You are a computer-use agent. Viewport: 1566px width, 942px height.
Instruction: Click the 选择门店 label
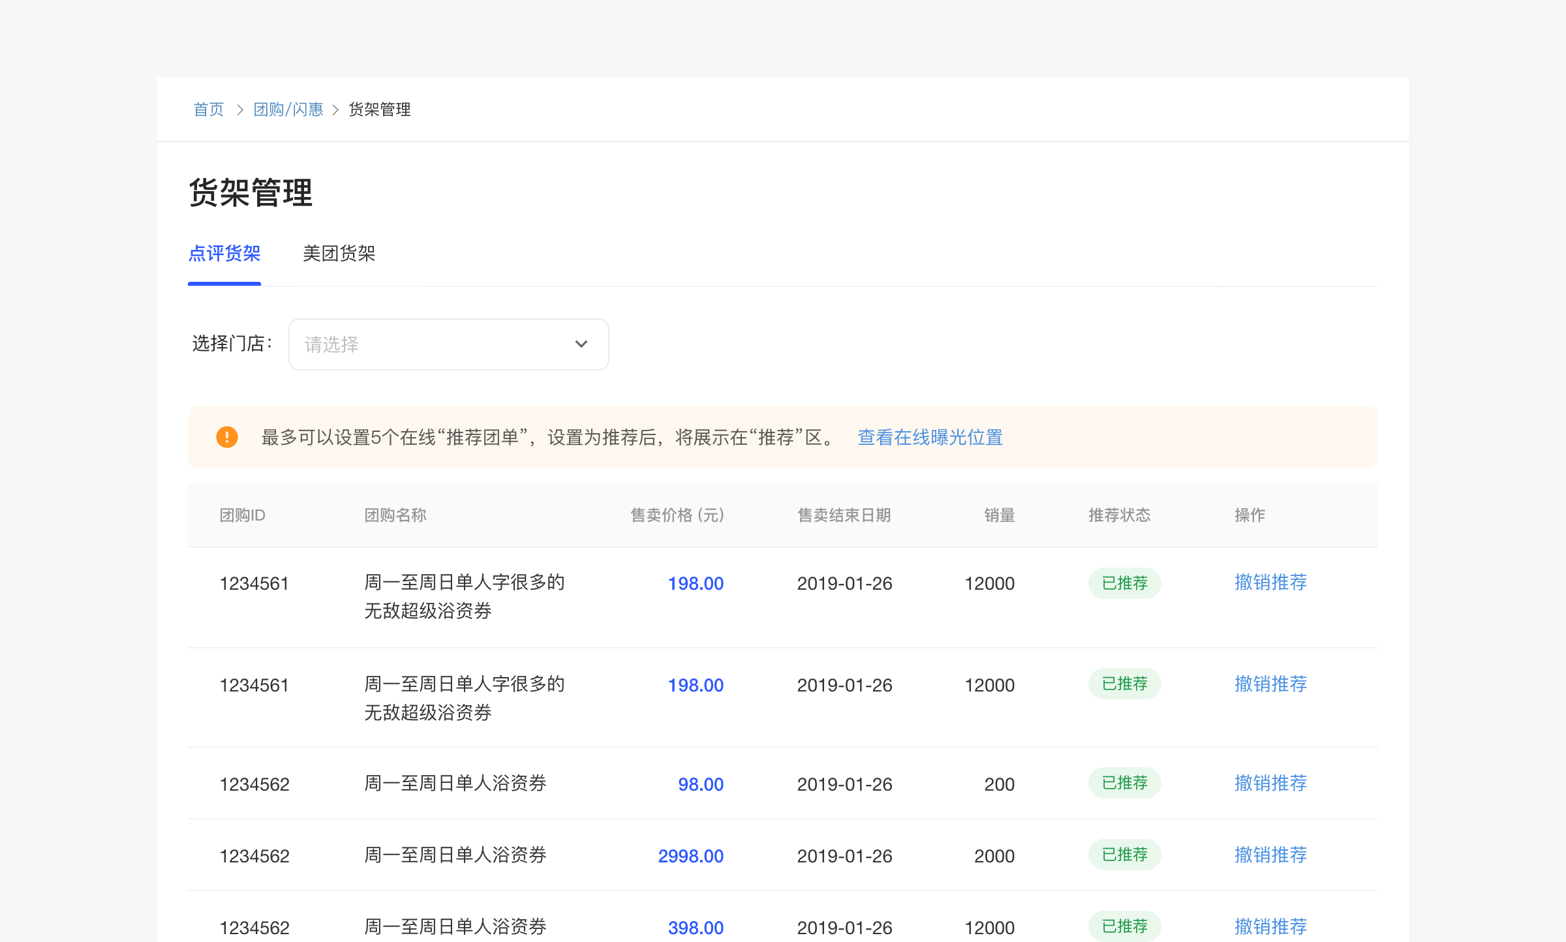(x=232, y=344)
